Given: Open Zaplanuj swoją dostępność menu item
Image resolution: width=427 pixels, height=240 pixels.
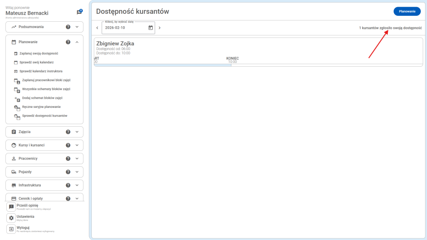Looking at the screenshot, I should (x=38, y=53).
